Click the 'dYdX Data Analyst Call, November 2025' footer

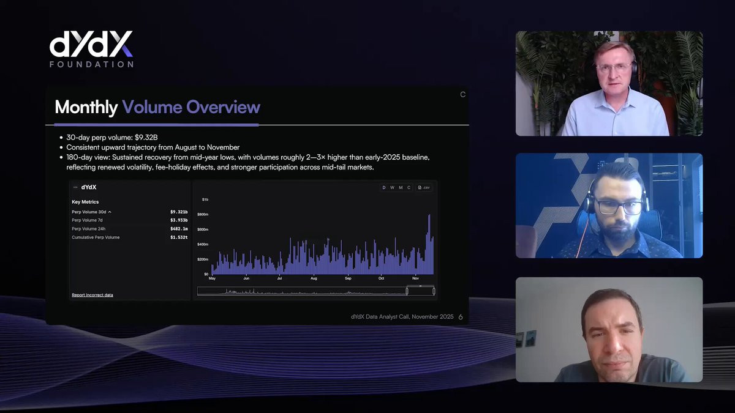[402, 317]
